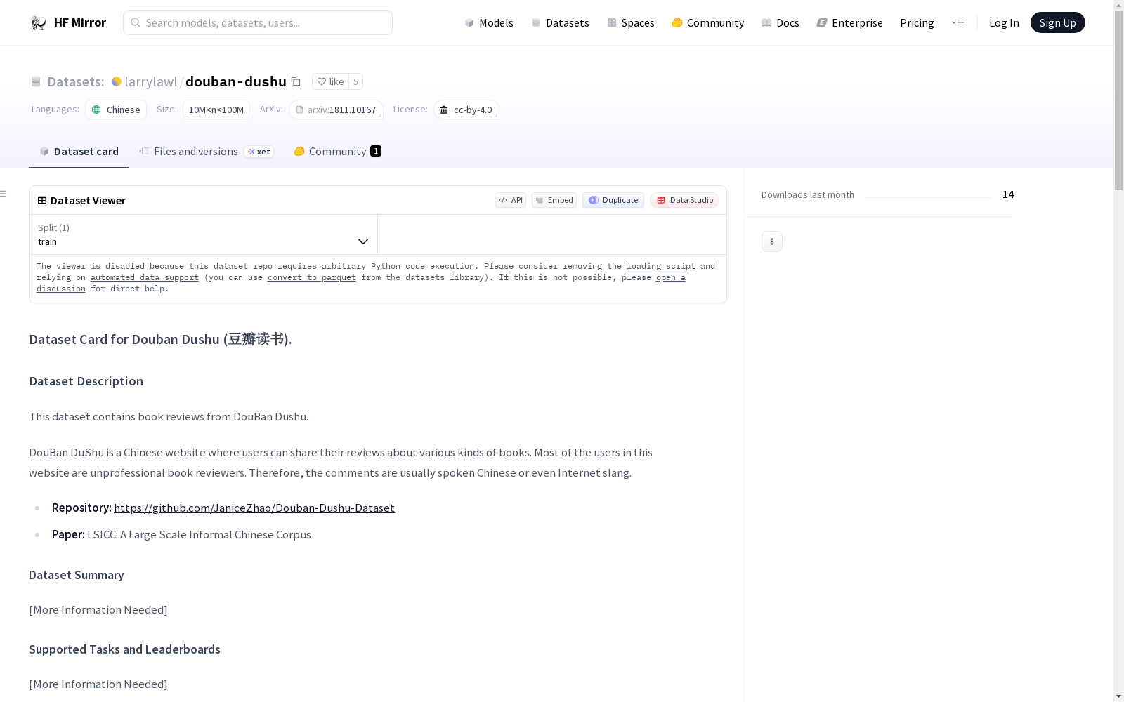
Task: Click the search magnifier icon
Action: [136, 22]
